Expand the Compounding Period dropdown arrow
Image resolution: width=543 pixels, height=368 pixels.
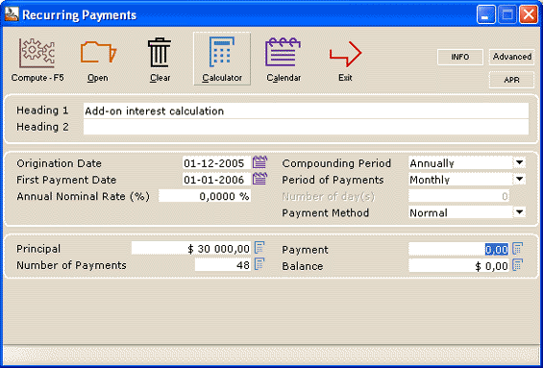coord(519,162)
